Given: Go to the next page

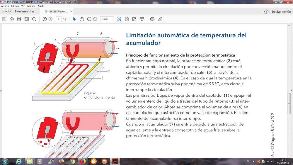Looking at the screenshot, I should [50, 19].
